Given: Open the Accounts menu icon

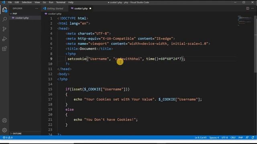Looking at the screenshot, I should coord(4,120).
